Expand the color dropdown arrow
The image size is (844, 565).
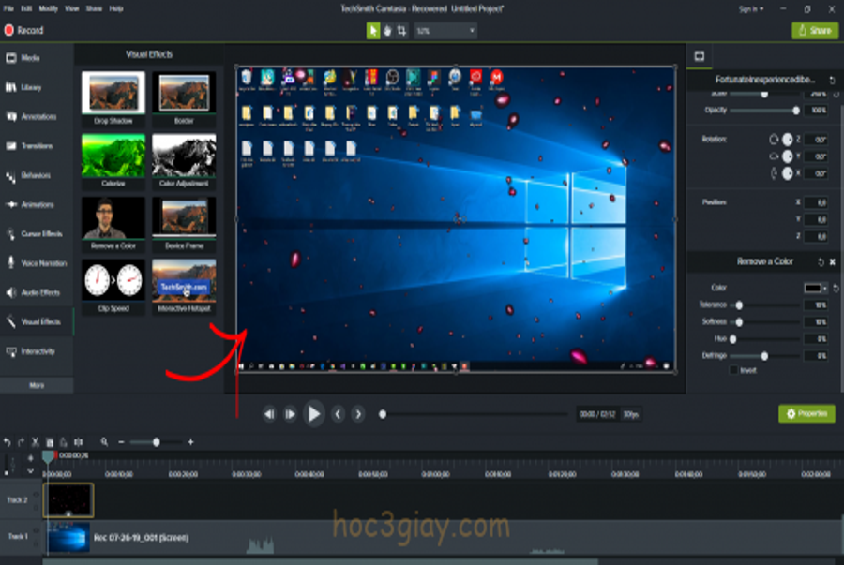pyautogui.click(x=824, y=289)
